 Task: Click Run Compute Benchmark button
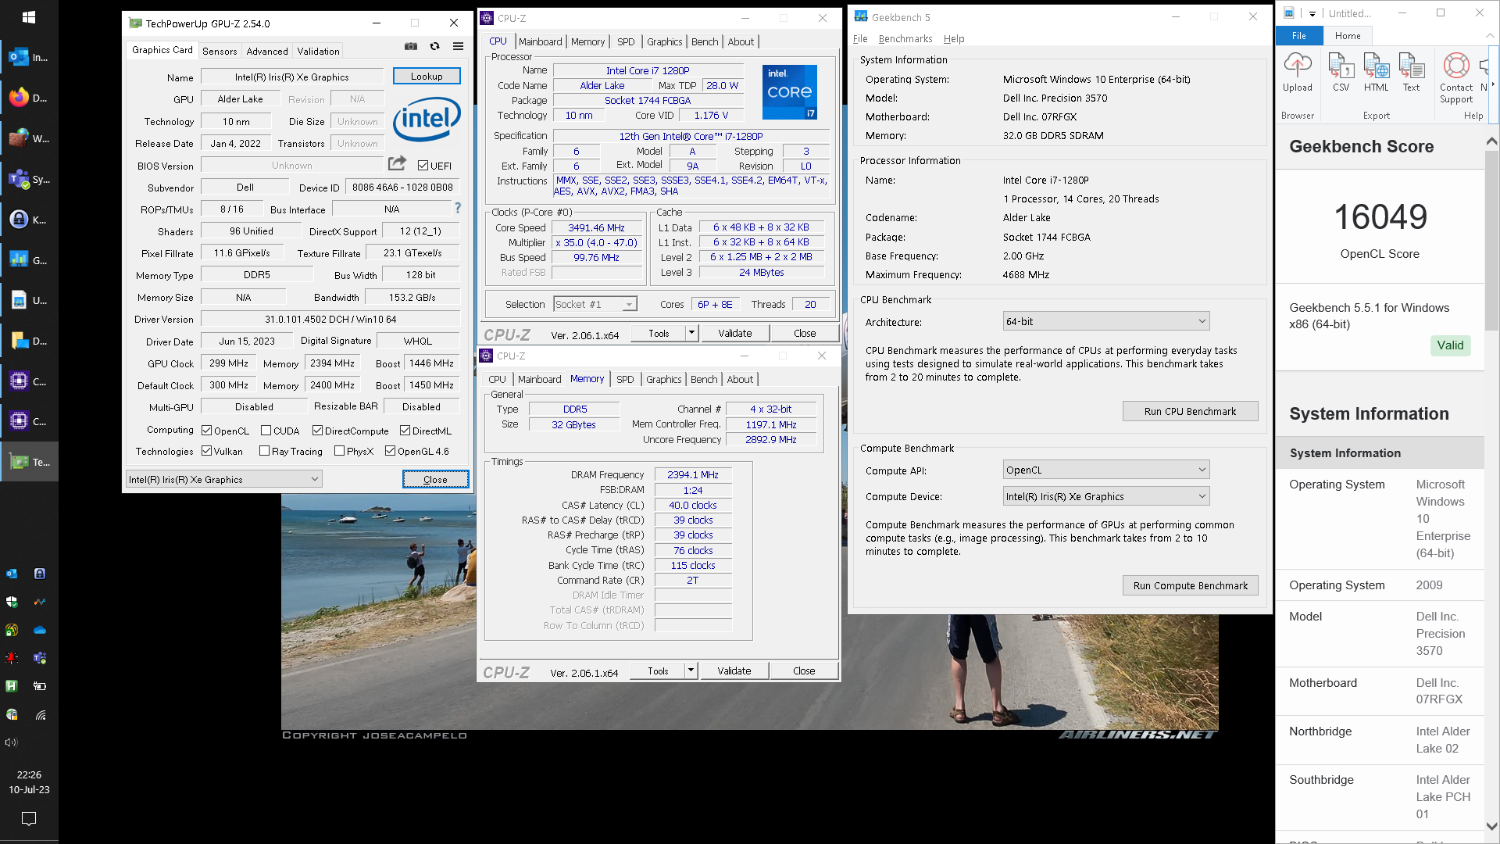[x=1190, y=585]
